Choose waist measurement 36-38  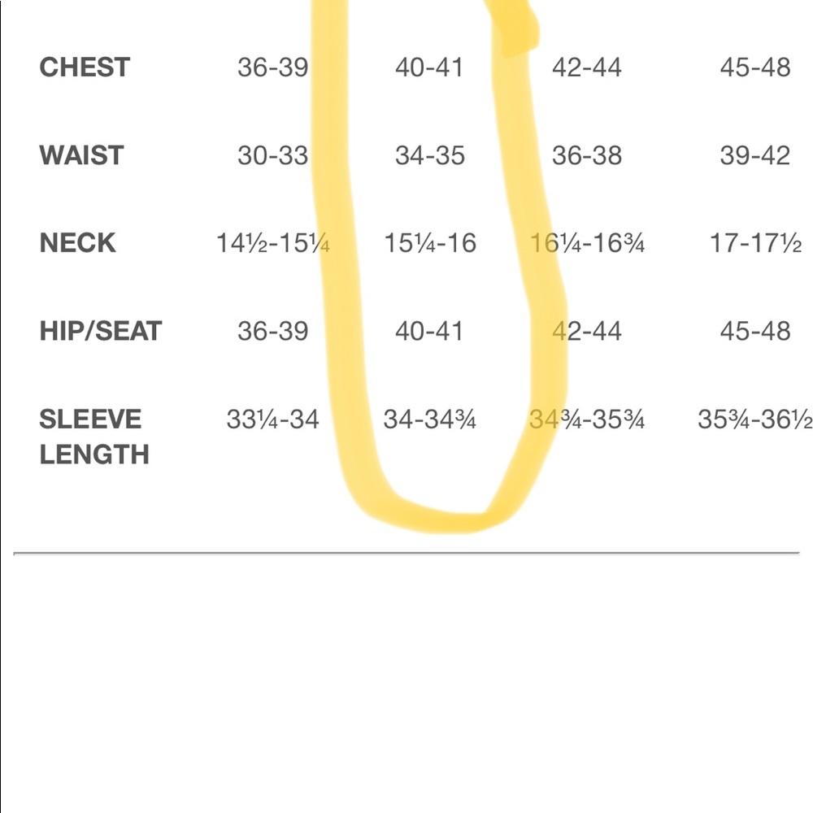pos(587,155)
